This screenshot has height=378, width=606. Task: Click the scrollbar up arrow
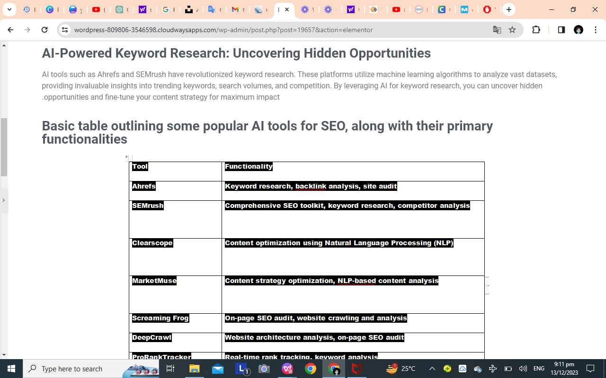[x=4, y=46]
